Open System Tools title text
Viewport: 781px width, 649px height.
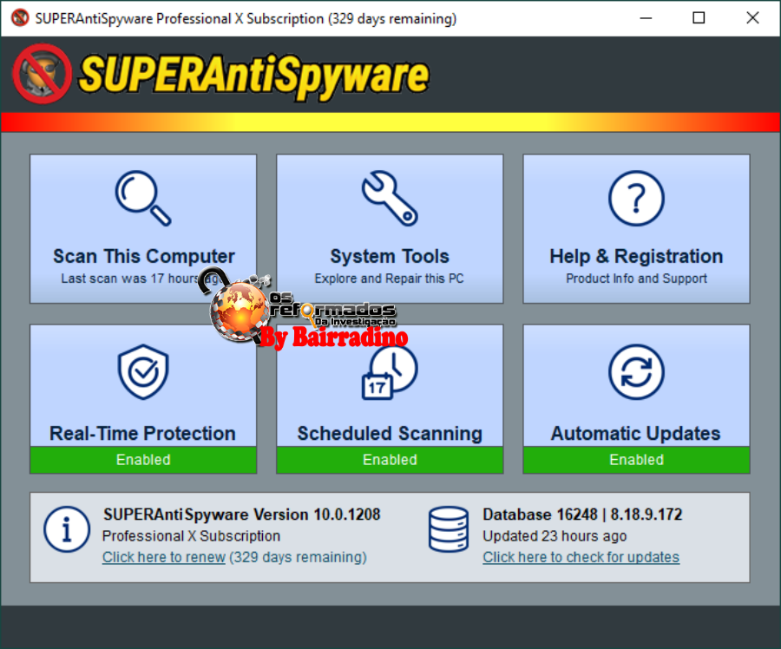(x=390, y=256)
